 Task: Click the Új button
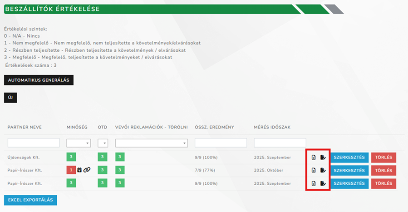point(10,98)
